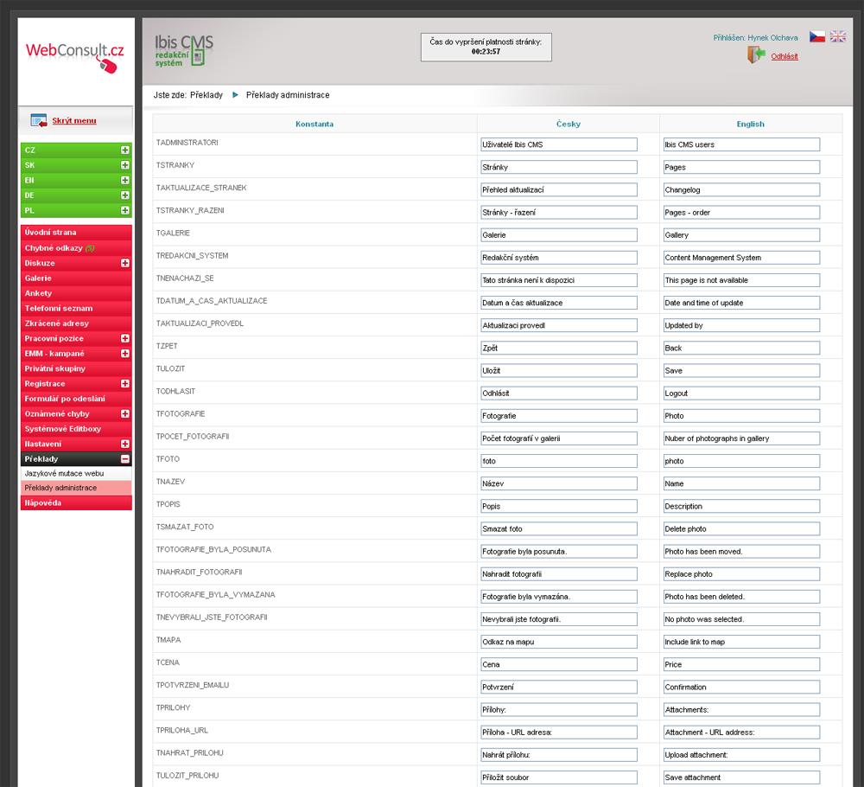Edit English field 'Updated by'
The height and width of the screenshot is (787, 864).
(741, 325)
